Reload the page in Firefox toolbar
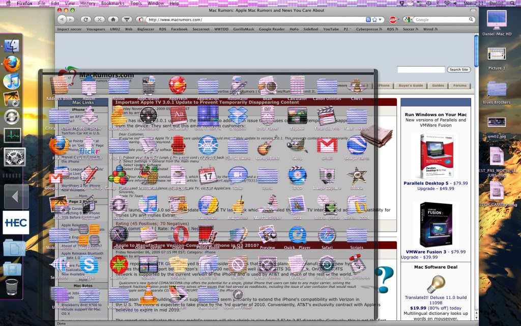Screen dimensions: 521x326 (85, 20)
